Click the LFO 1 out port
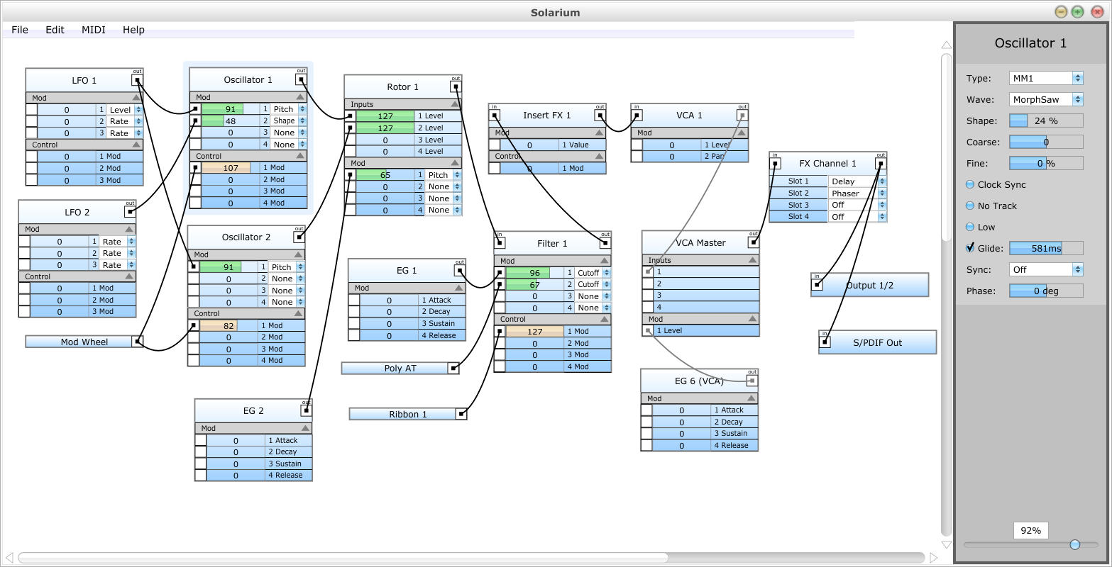The image size is (1112, 567). click(x=138, y=80)
